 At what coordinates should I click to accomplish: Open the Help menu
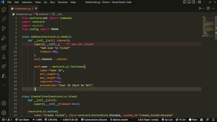73,2
